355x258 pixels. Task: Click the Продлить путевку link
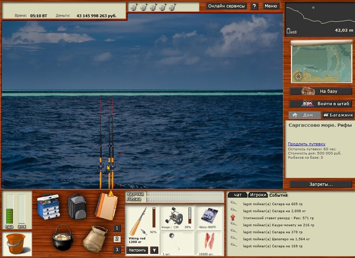pos(306,144)
